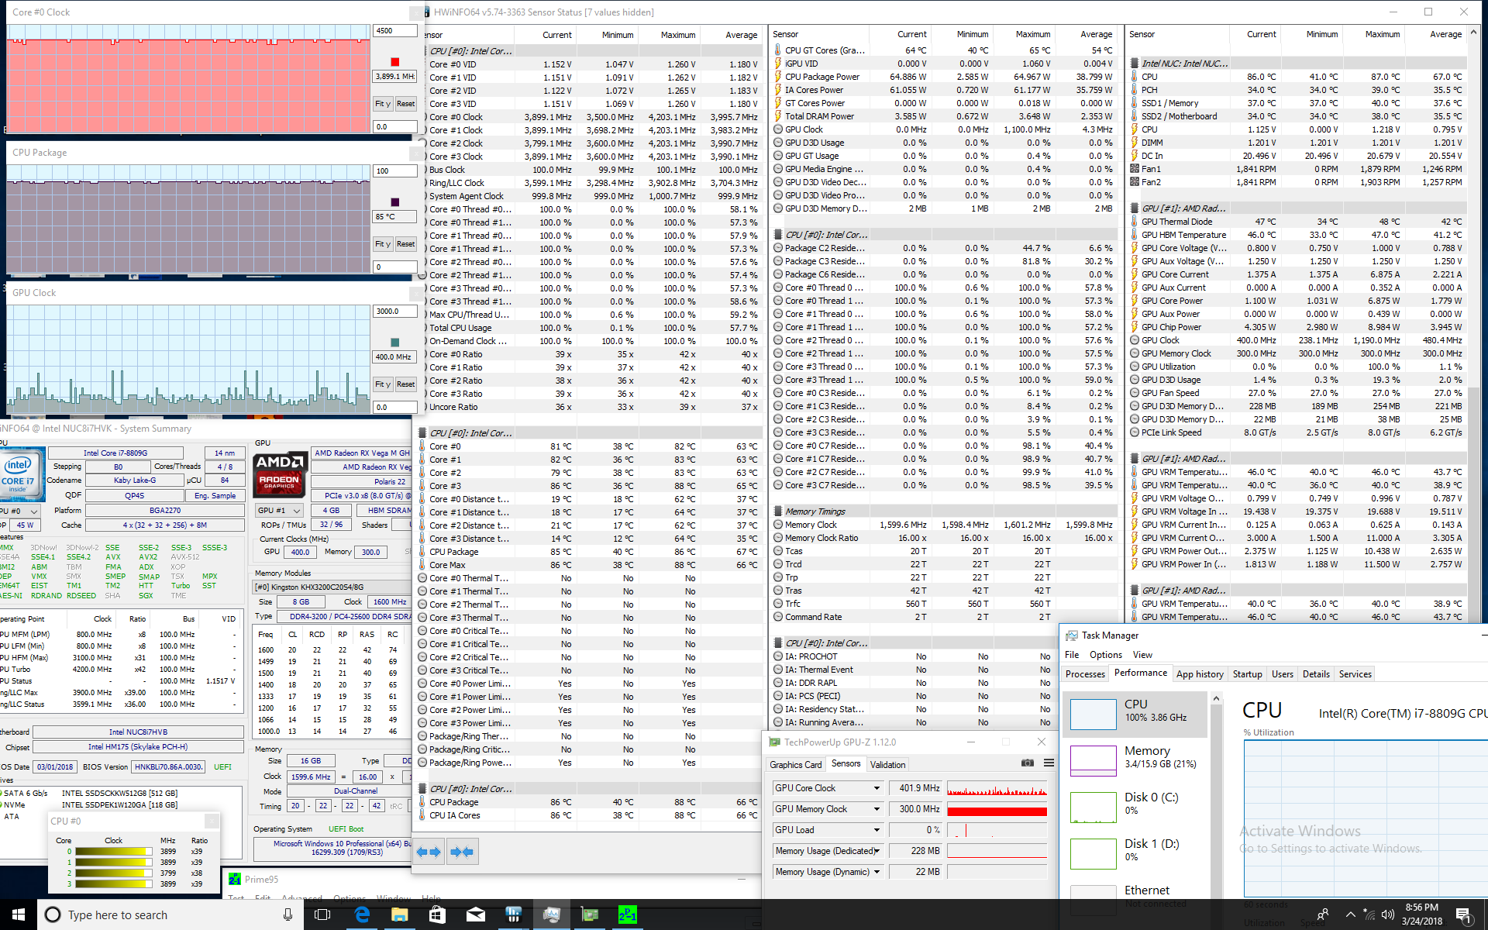Open Task View from the taskbar
The width and height of the screenshot is (1488, 930).
click(322, 914)
